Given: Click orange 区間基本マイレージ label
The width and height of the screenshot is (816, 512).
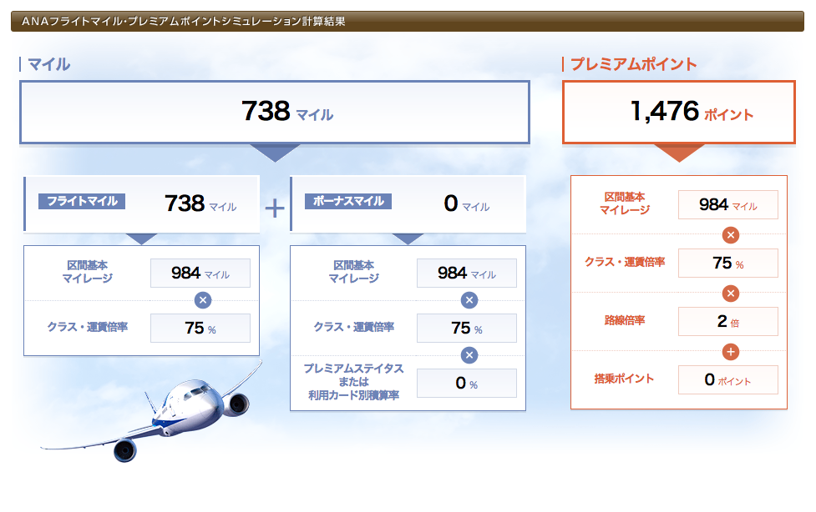Looking at the screenshot, I should click(x=625, y=203).
